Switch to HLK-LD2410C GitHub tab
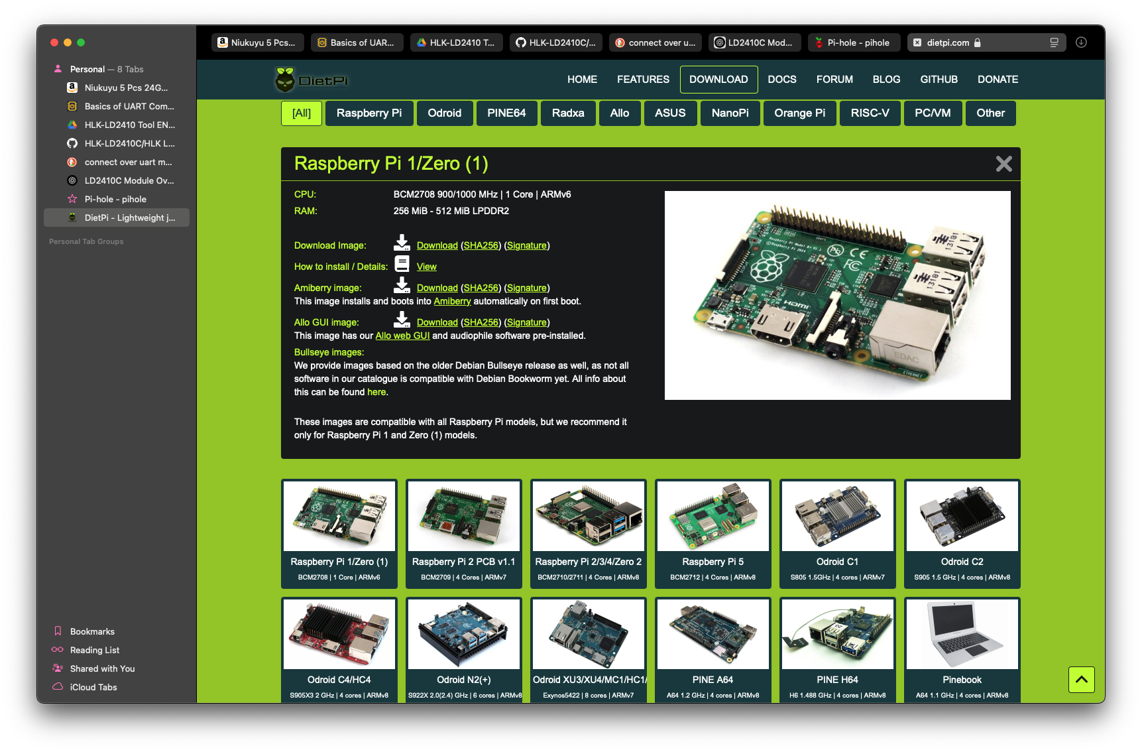 (555, 42)
